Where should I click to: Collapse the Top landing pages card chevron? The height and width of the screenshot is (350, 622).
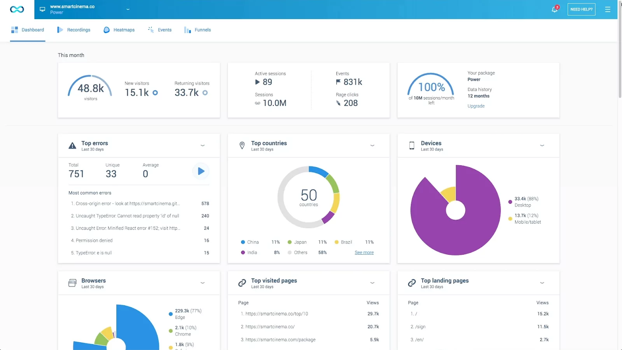[x=542, y=283]
